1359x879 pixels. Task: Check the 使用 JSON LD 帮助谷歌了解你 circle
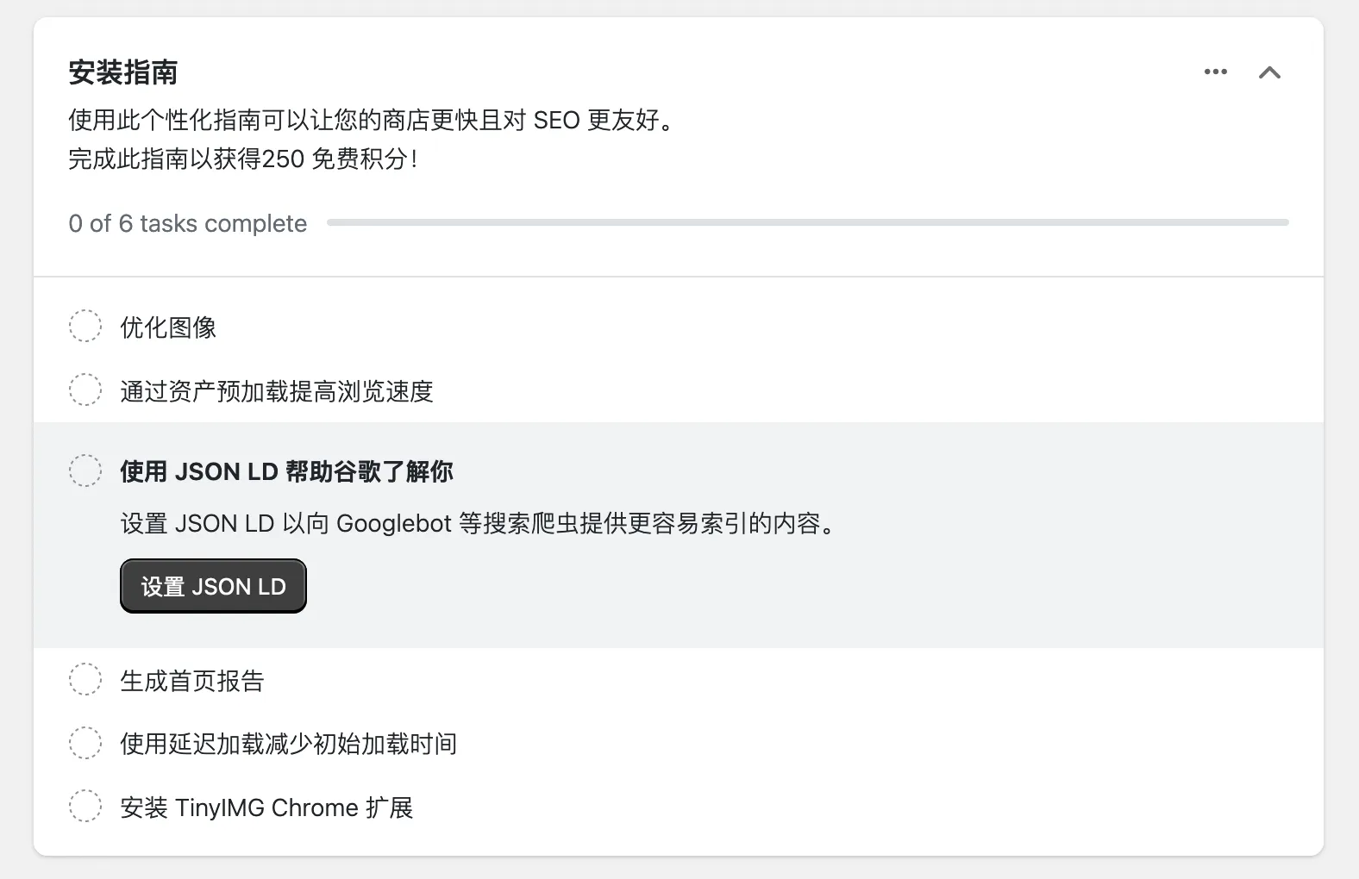click(85, 471)
